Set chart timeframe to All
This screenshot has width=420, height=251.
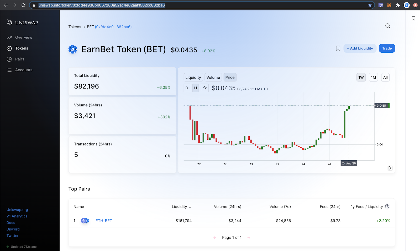tap(385, 77)
